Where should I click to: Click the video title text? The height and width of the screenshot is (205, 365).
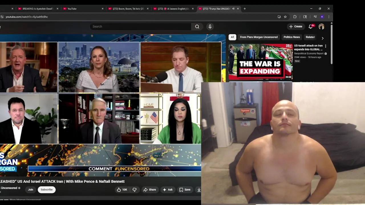coord(62,181)
